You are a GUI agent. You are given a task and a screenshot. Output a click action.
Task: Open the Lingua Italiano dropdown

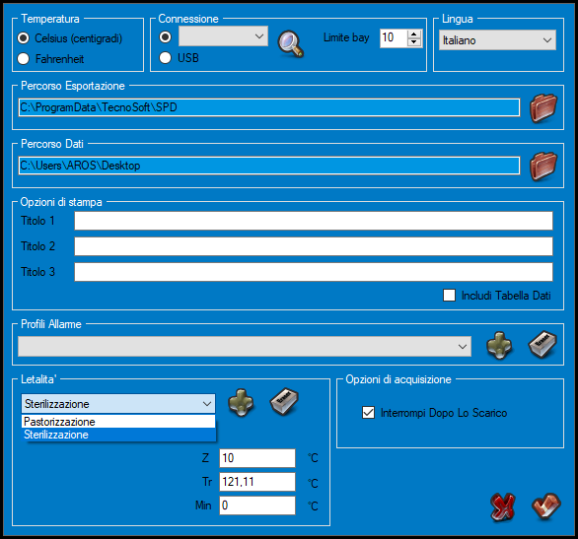click(x=497, y=40)
